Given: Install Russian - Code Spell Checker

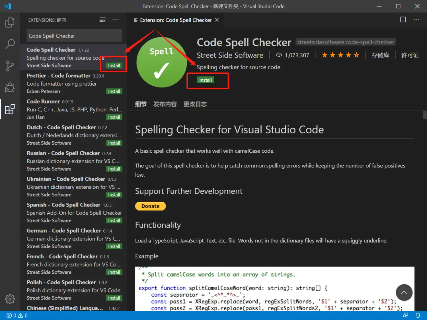Looking at the screenshot, I should (x=114, y=169).
